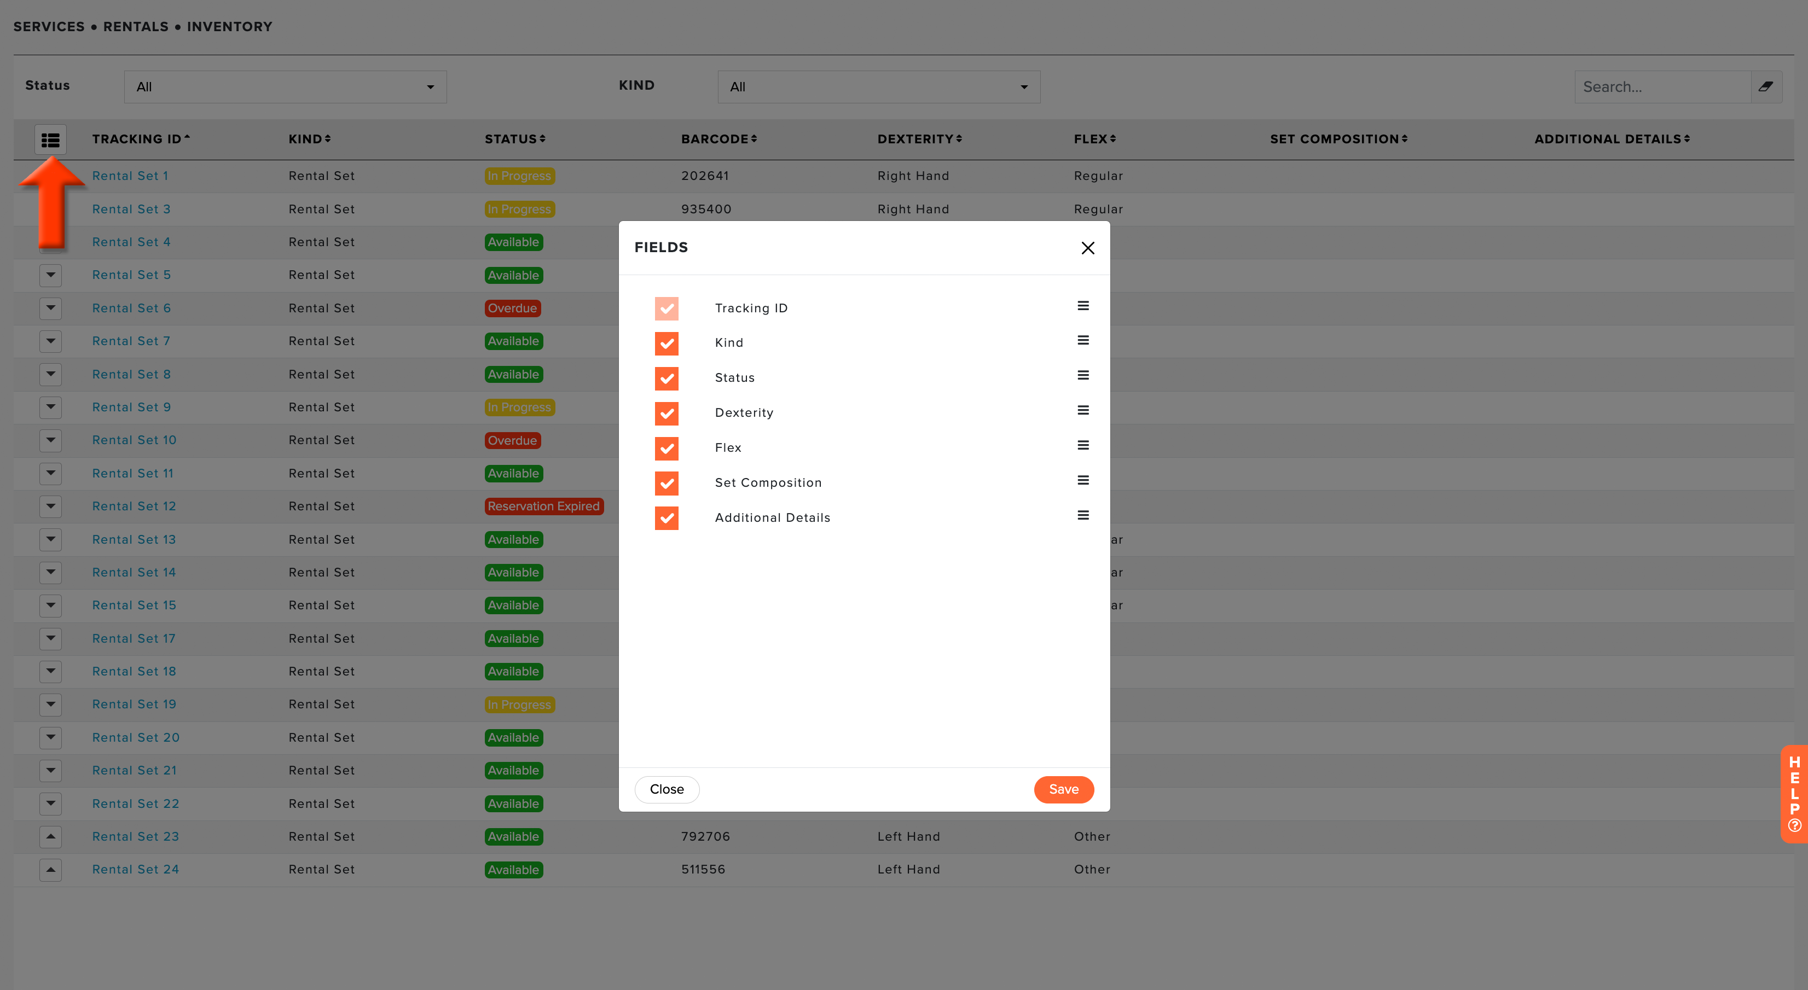
Task: Grab the reorder handle for Tracking ID
Action: [x=1083, y=306]
